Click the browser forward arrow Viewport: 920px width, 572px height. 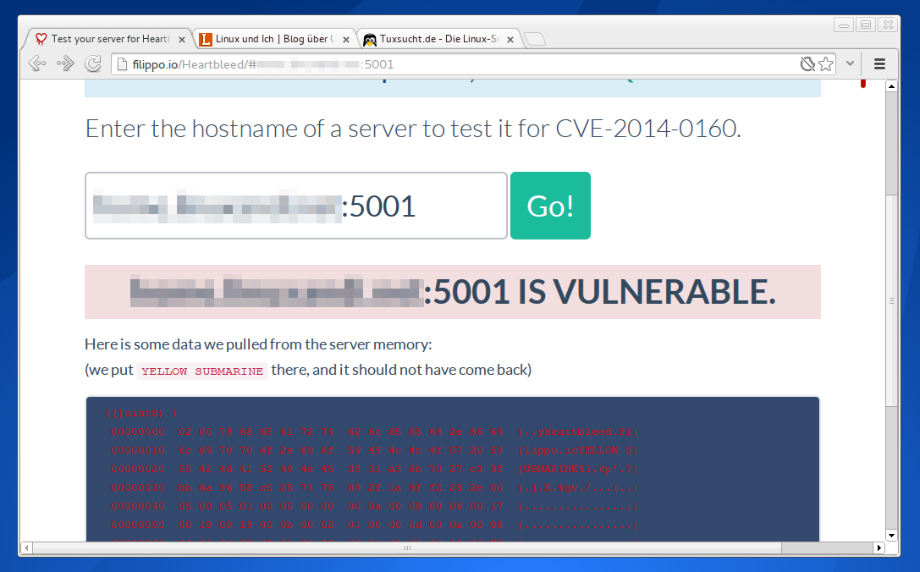point(65,63)
